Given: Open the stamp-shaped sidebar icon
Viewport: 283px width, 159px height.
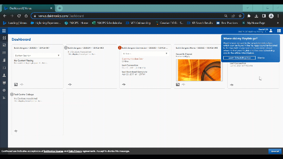Looking at the screenshot, I should click(x=4, y=75).
